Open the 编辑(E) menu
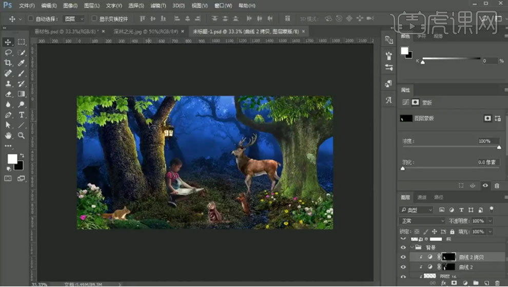The width and height of the screenshot is (508, 287). coord(49,6)
